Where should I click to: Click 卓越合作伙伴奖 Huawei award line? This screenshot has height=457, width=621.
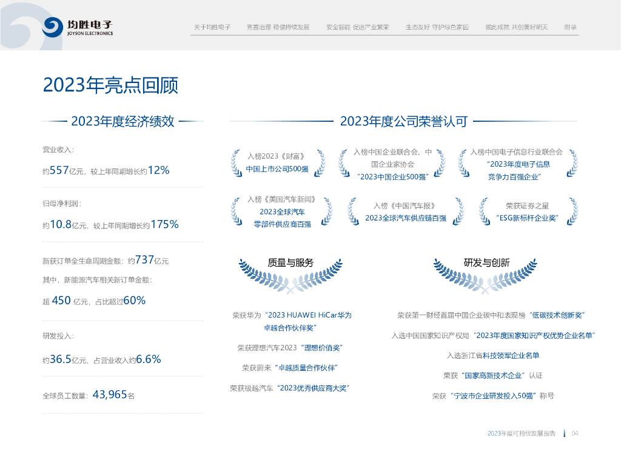(290, 328)
